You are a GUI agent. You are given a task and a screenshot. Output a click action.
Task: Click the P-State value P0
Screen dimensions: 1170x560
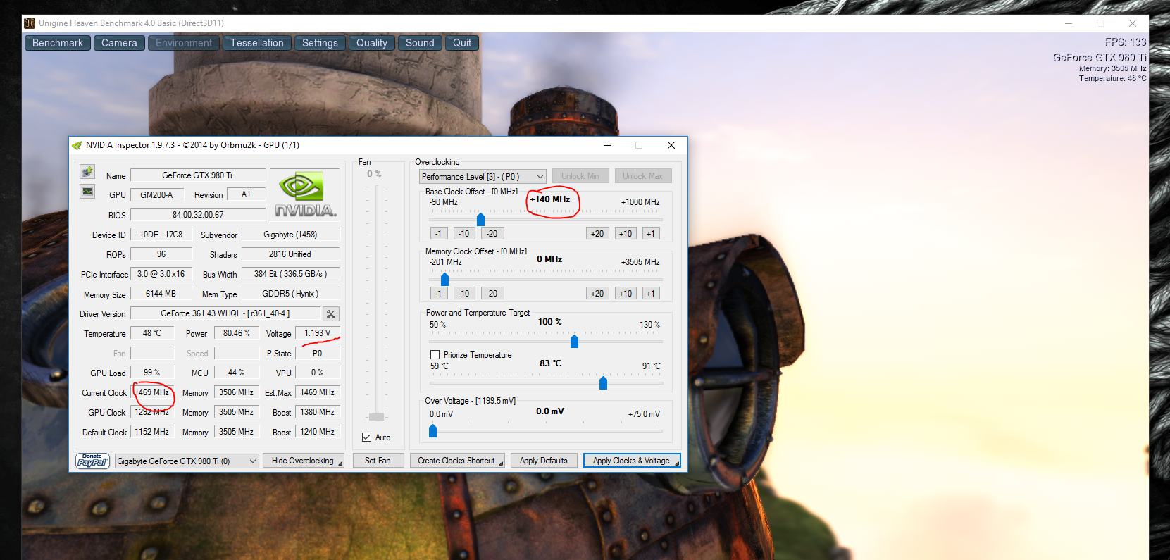click(318, 354)
